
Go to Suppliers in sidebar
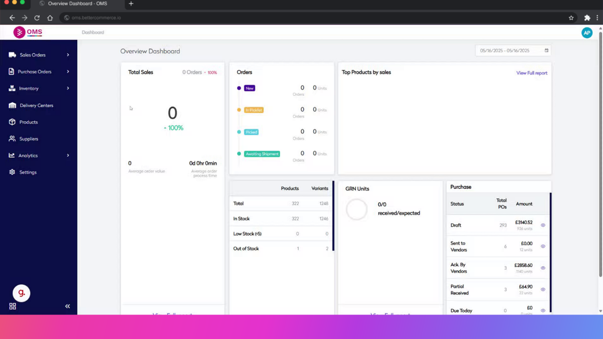coord(29,139)
